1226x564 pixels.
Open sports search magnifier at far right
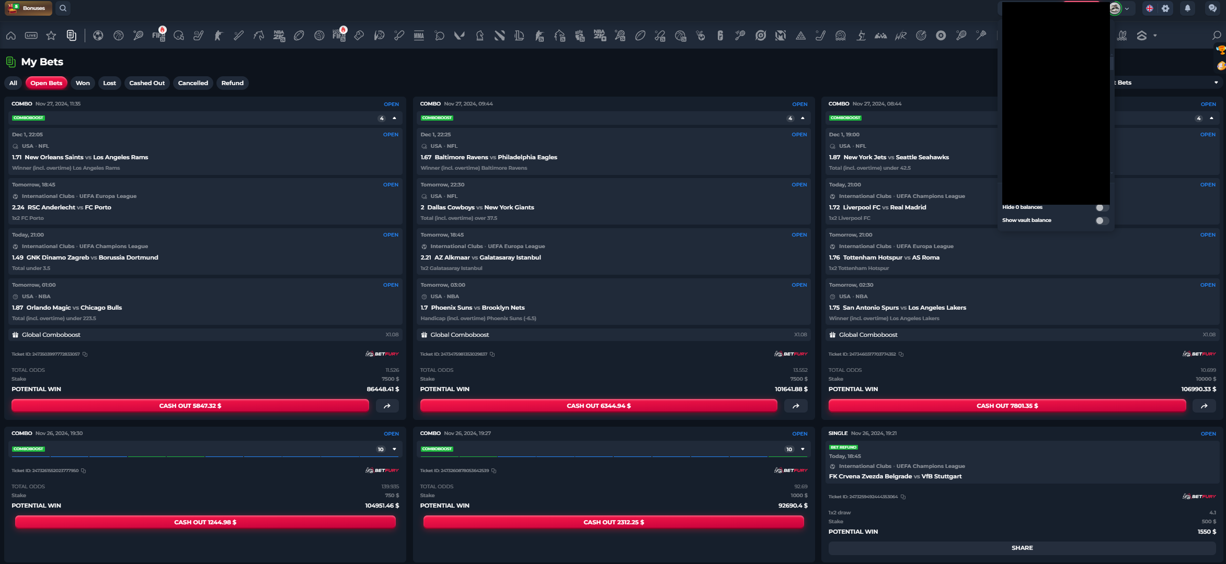click(1217, 36)
